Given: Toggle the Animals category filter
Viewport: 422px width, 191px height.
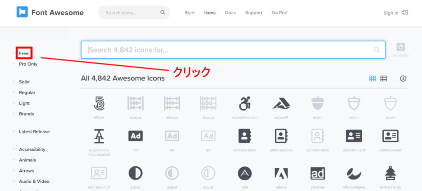Looking at the screenshot, I should (27, 160).
